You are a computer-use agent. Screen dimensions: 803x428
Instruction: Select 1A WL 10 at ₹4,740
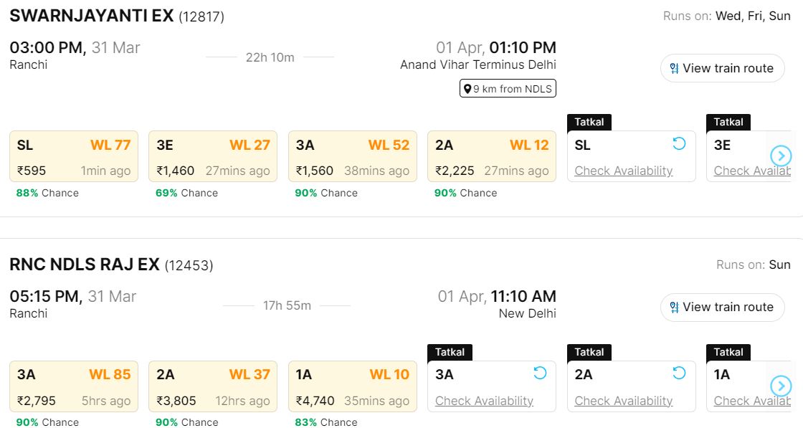tap(352, 386)
